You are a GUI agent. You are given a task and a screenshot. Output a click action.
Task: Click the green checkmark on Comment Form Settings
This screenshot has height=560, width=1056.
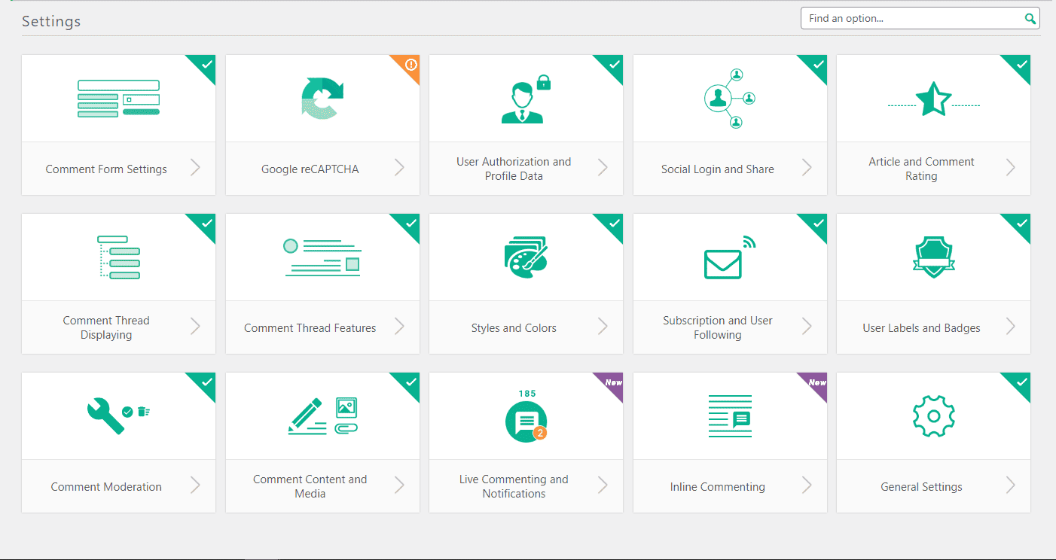coord(206,65)
